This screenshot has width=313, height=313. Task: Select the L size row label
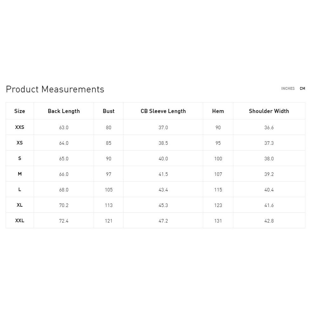20,190
